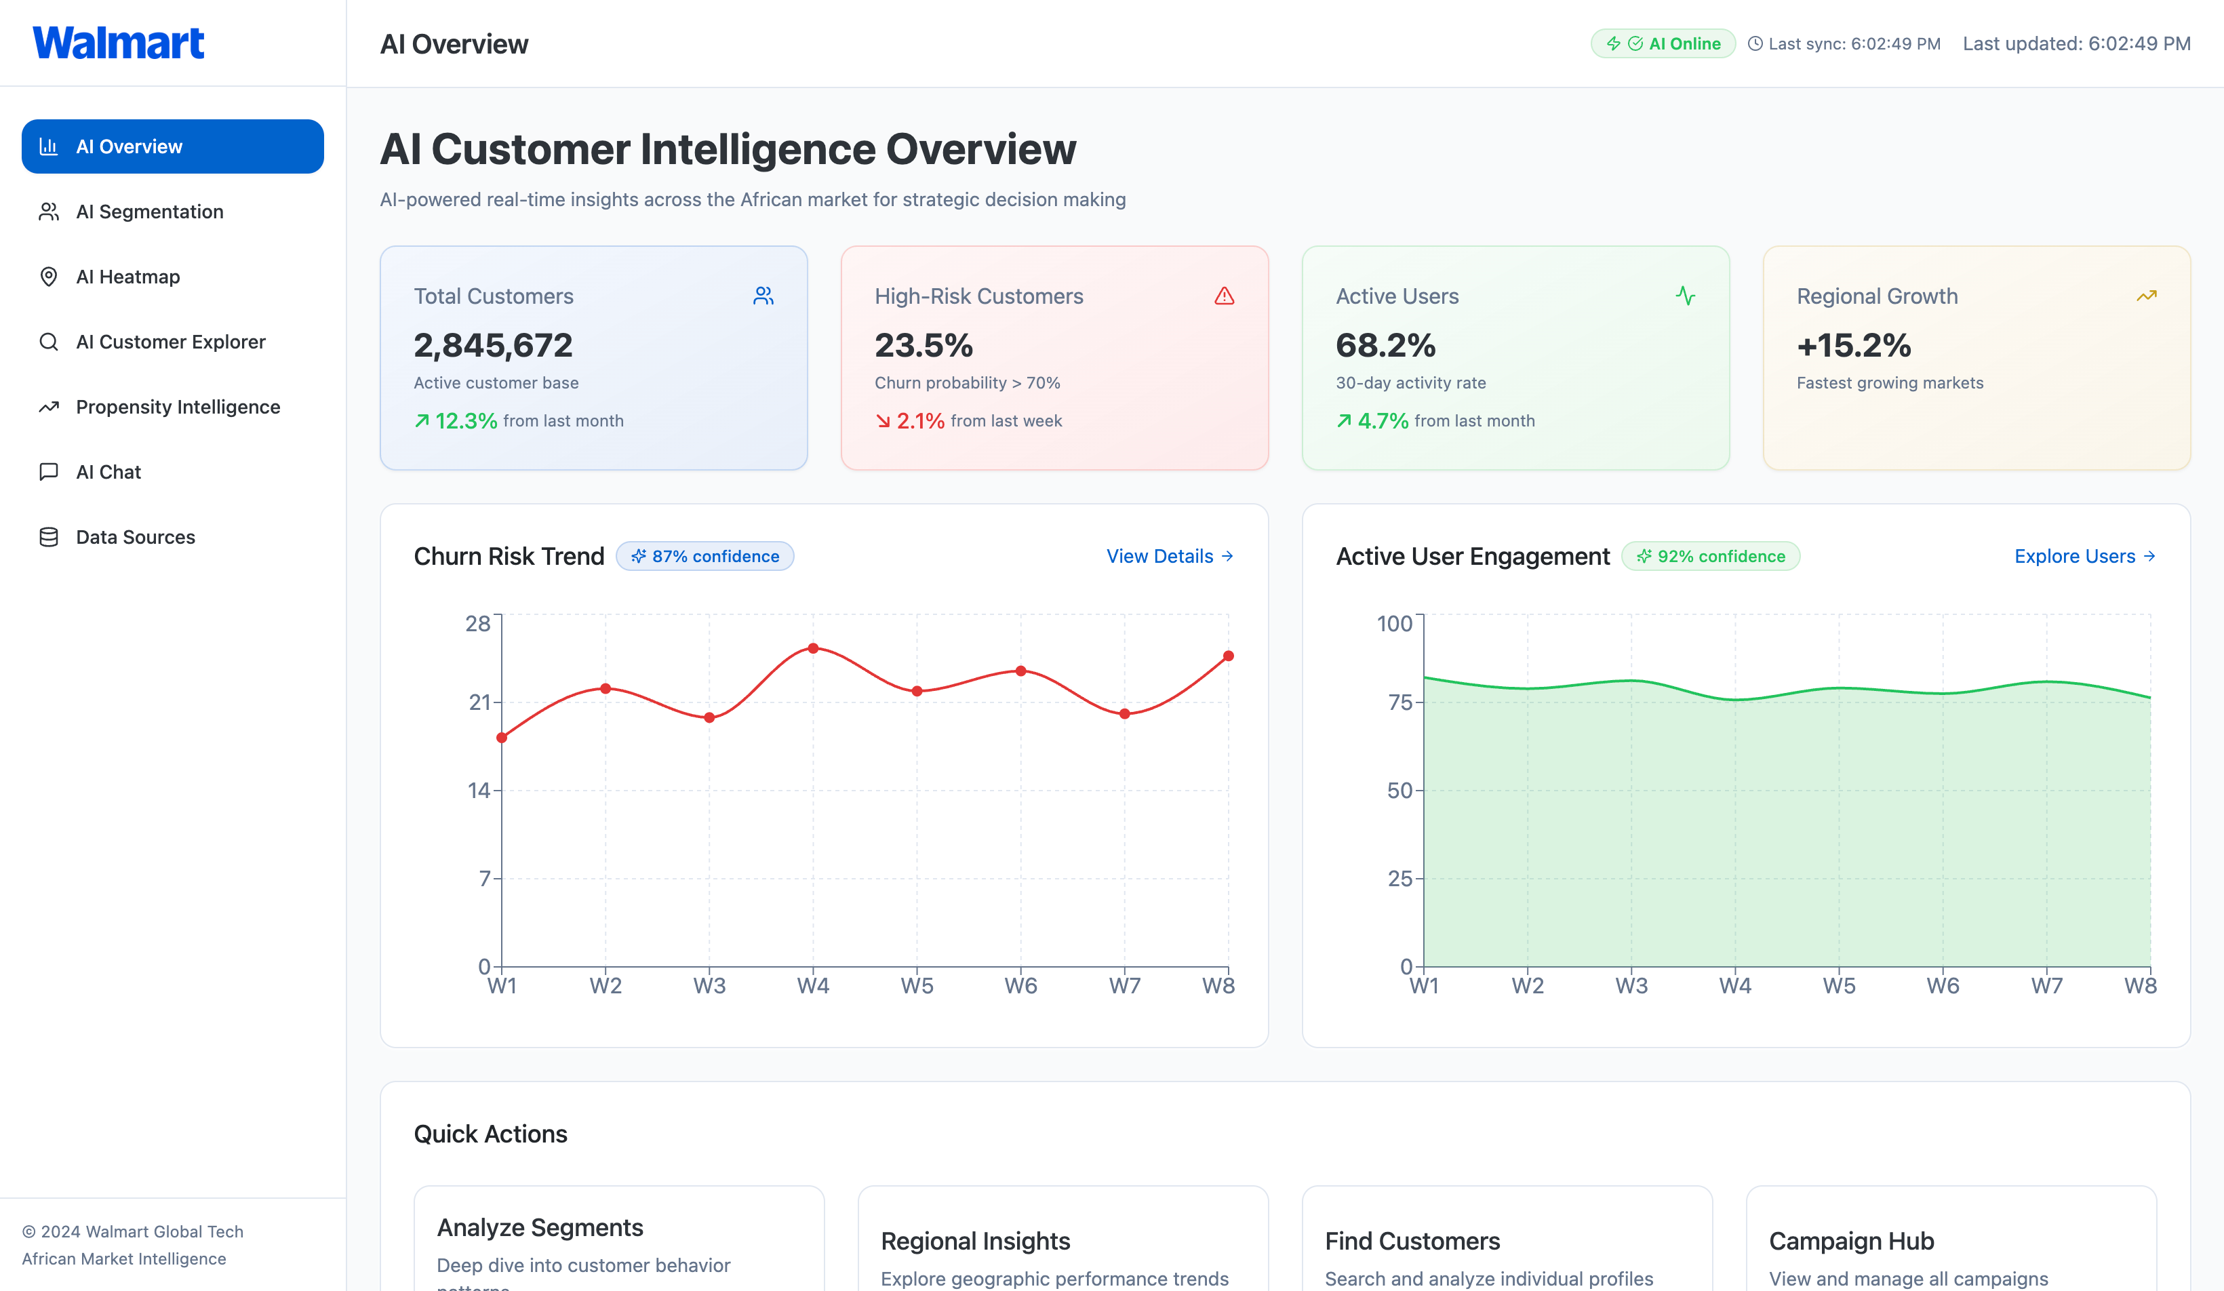This screenshot has height=1291, width=2224.
Task: Click the W1 point on churn chart
Action: pyautogui.click(x=502, y=738)
